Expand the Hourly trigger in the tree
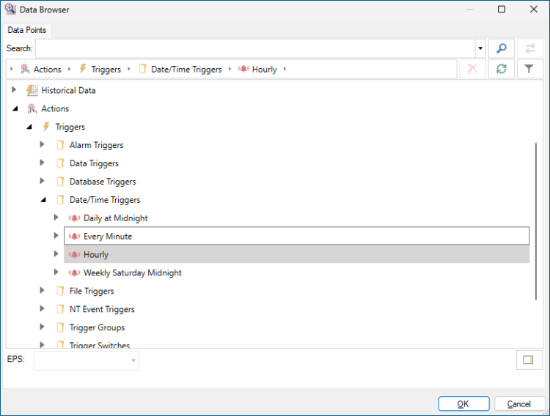Image resolution: width=550 pixels, height=416 pixels. [56, 253]
